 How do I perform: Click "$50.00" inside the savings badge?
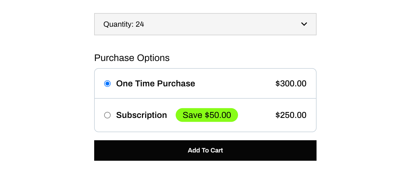[x=218, y=115]
